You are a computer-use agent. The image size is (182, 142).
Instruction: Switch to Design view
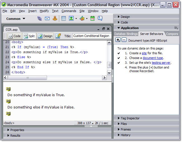point(45,36)
